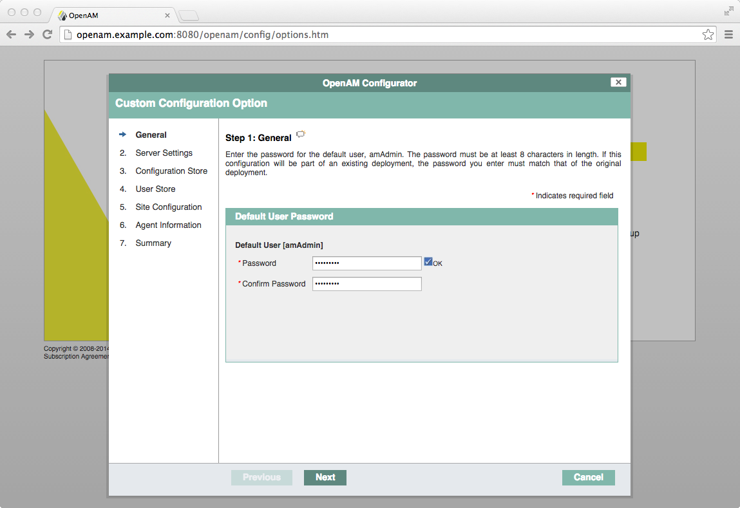Click the browser address bar URL

click(x=202, y=34)
